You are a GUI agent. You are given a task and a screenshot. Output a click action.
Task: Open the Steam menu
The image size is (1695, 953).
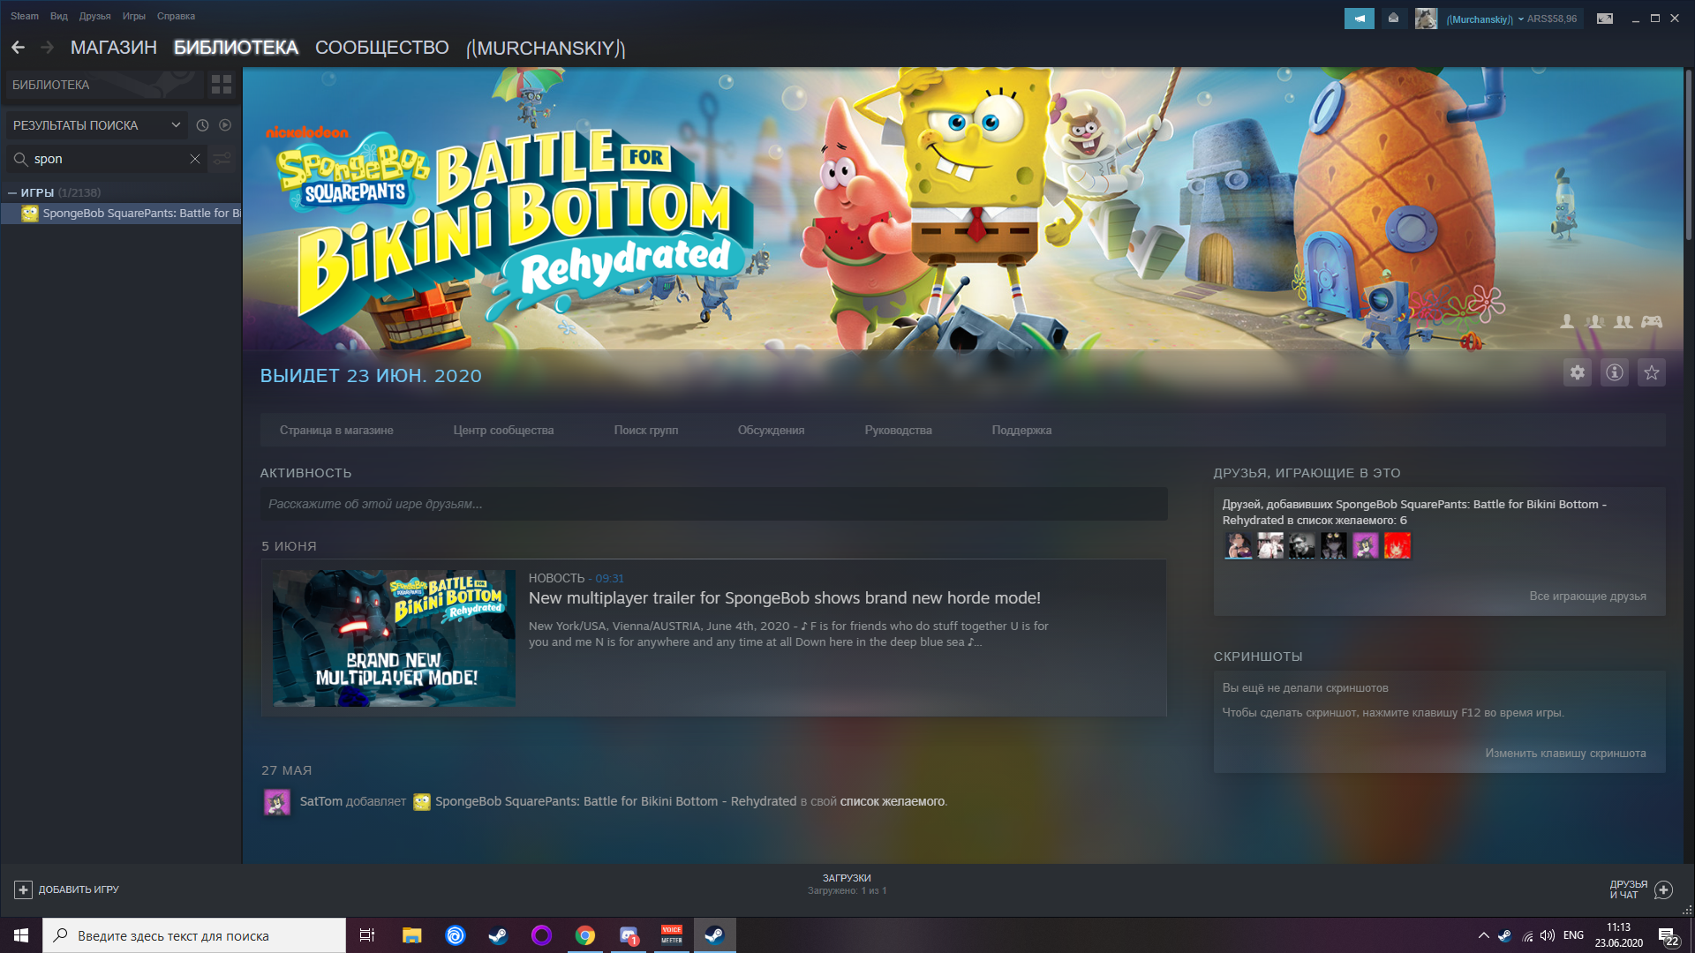click(x=25, y=16)
